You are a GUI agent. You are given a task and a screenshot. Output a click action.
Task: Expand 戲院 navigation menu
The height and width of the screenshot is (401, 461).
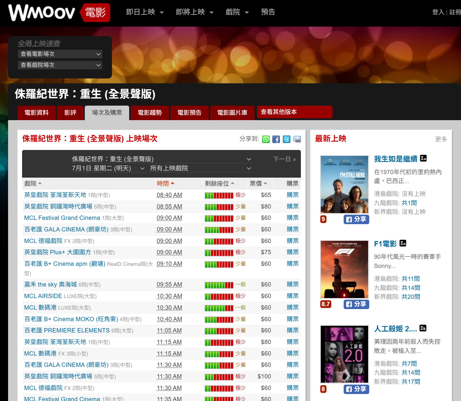click(x=237, y=12)
